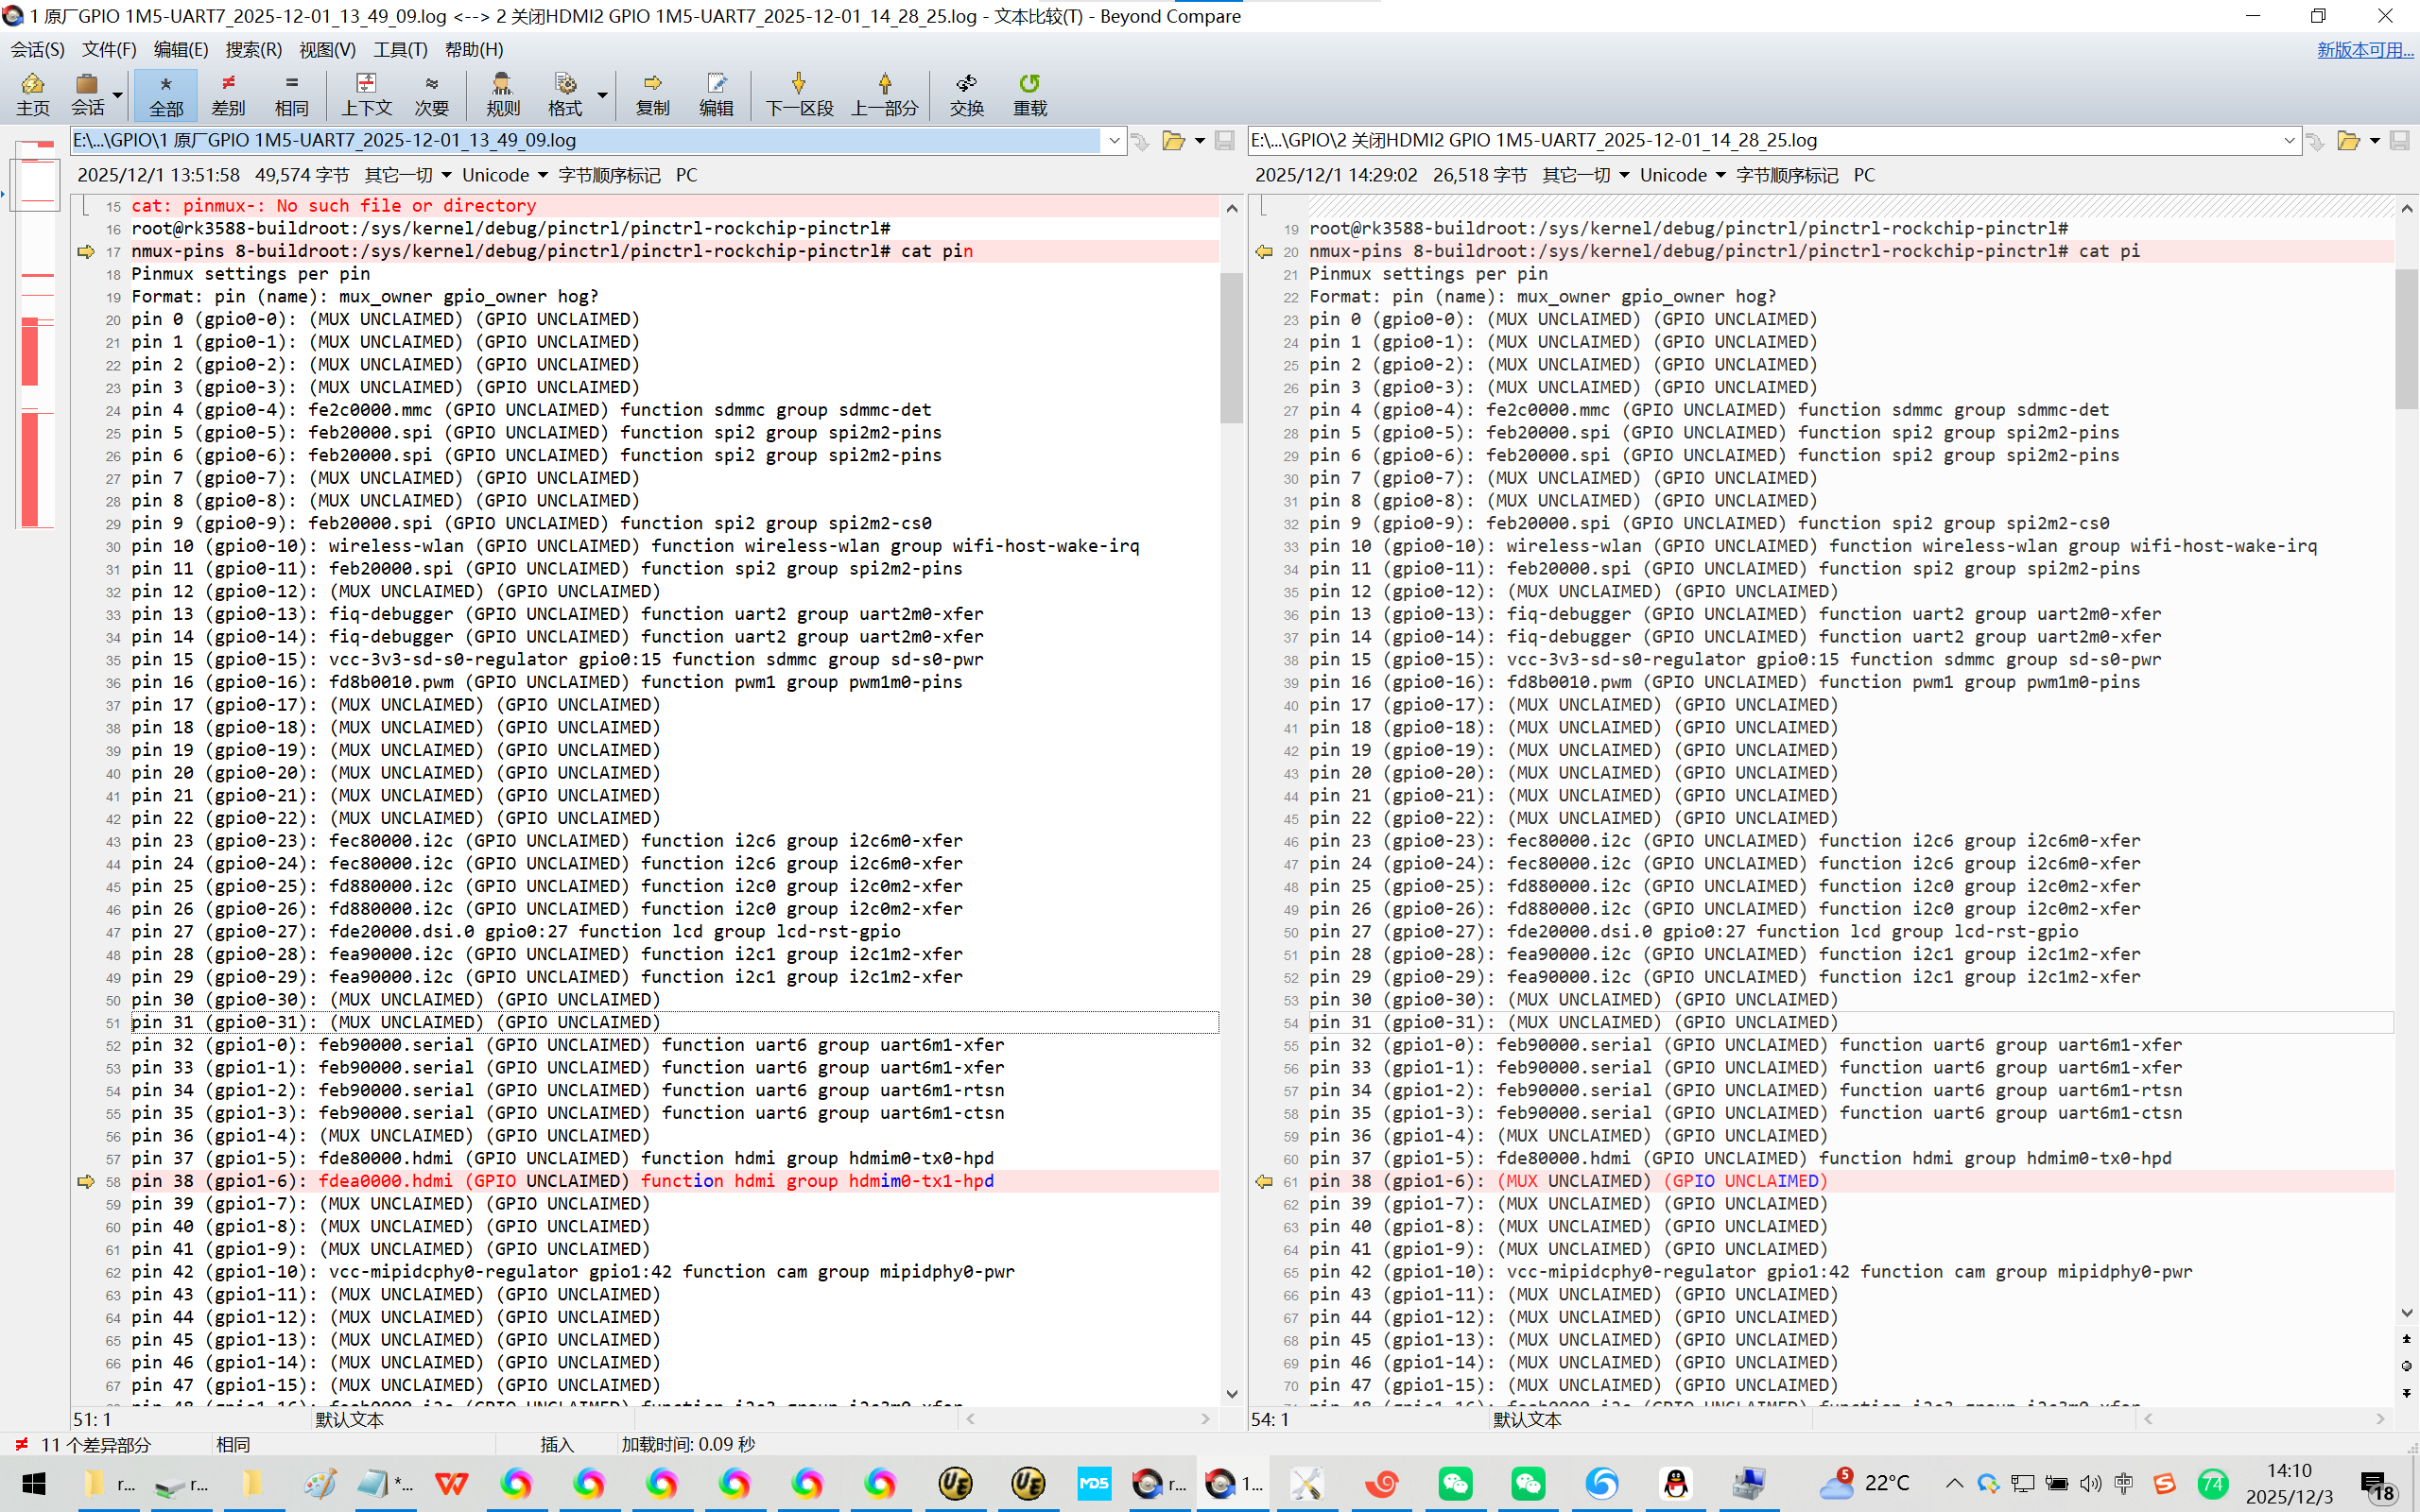The width and height of the screenshot is (2420, 1512).
Task: Open WeChat from the taskbar
Action: coord(1455,1483)
